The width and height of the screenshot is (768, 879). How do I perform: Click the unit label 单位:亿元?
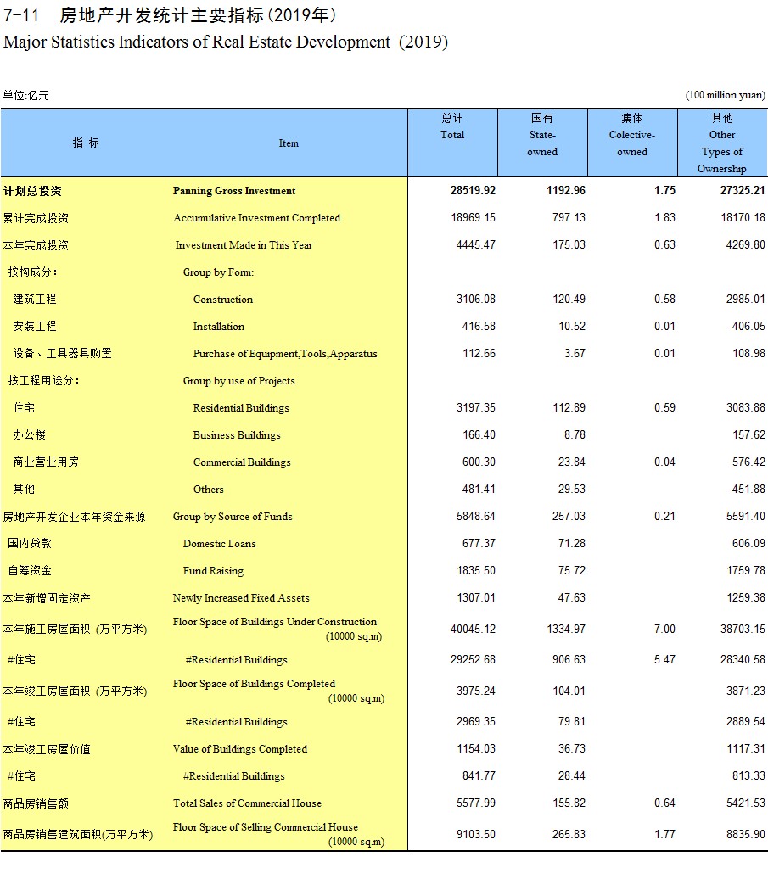25,95
